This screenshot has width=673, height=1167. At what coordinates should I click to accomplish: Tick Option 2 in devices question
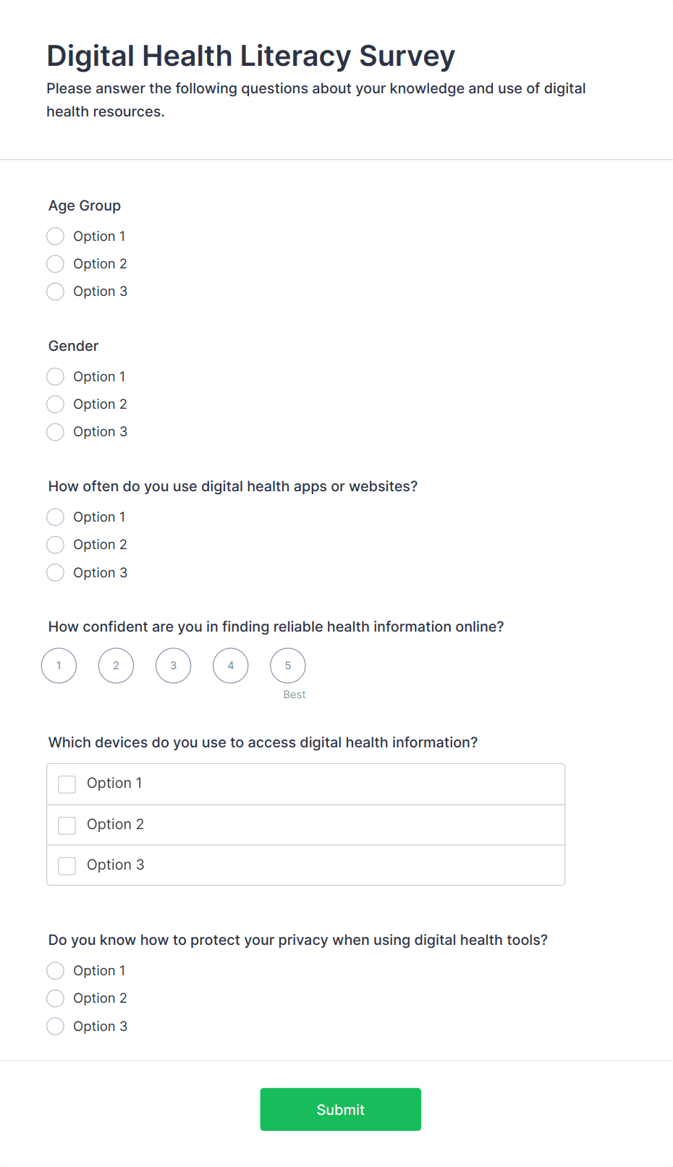[67, 826]
